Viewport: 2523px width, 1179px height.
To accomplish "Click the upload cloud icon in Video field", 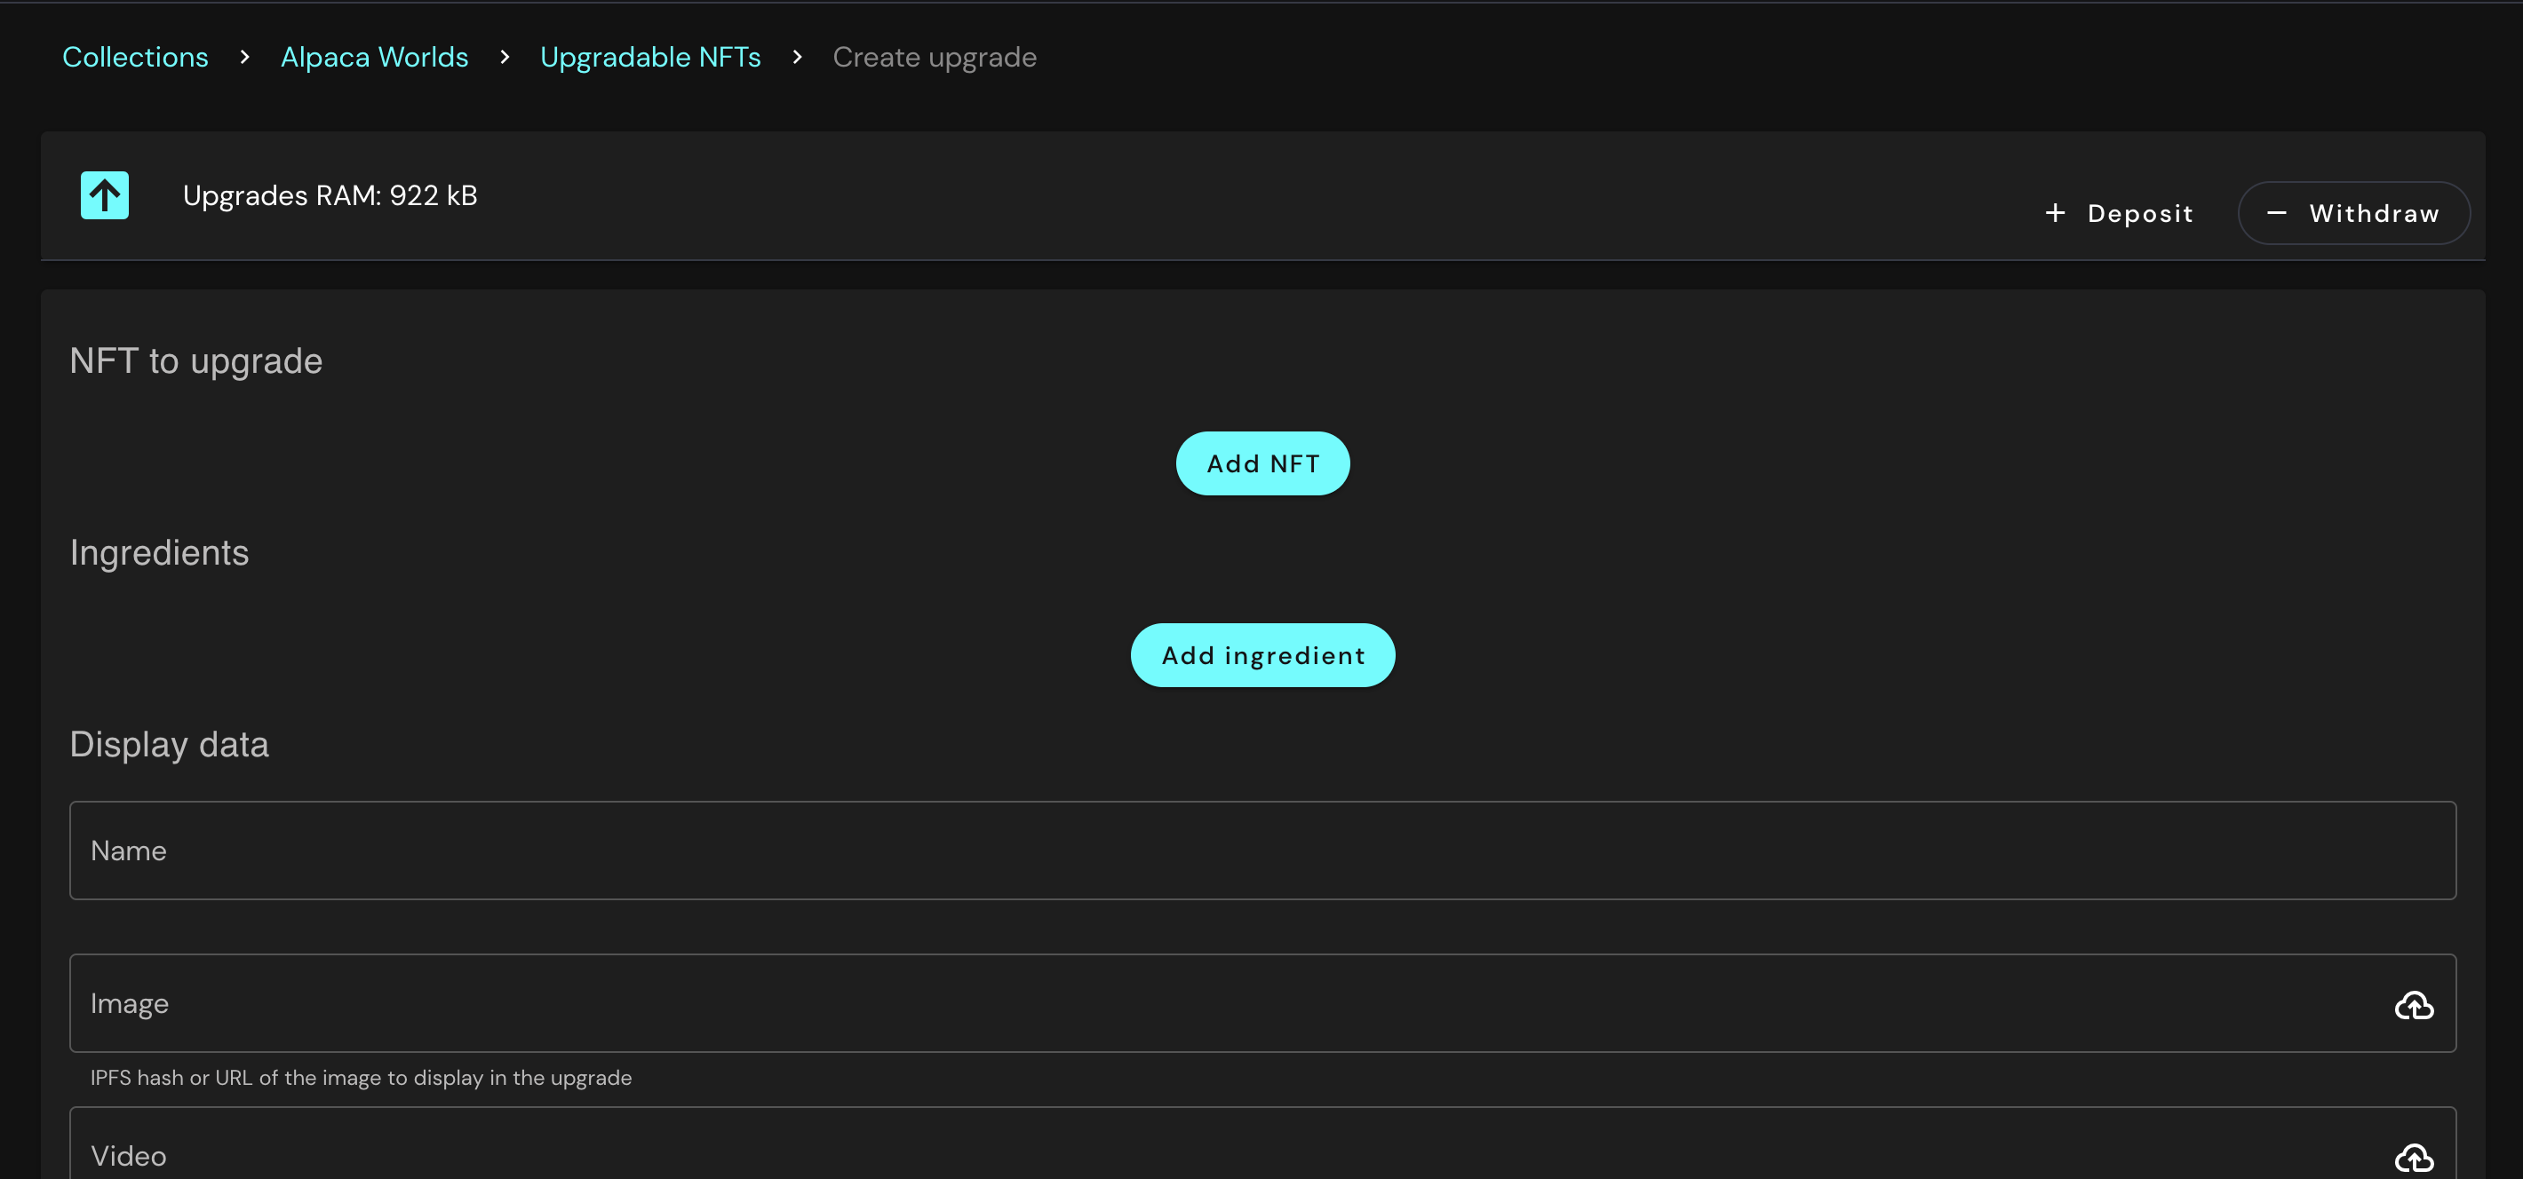I will click(2414, 1158).
